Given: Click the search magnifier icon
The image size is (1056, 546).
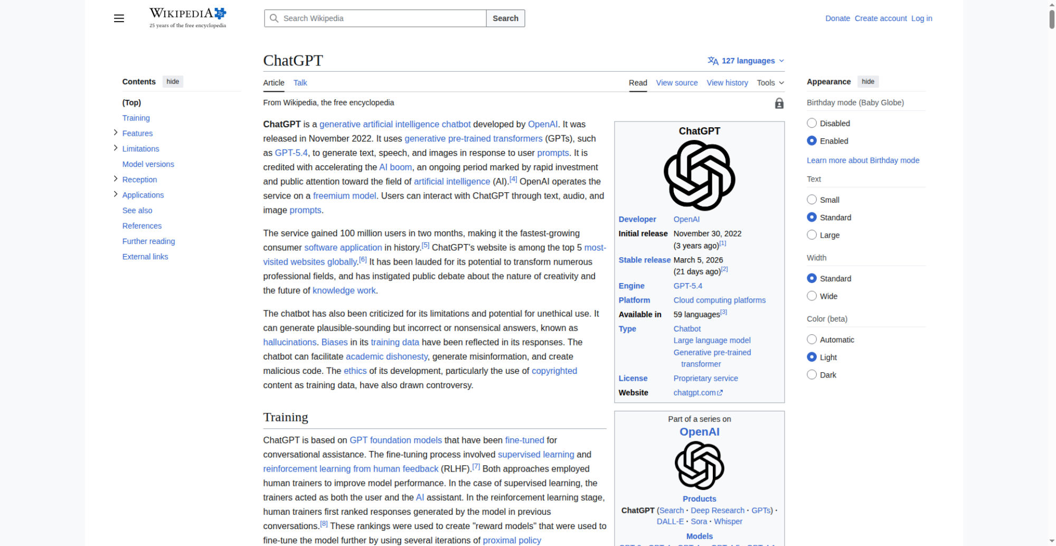Looking at the screenshot, I should [x=274, y=18].
